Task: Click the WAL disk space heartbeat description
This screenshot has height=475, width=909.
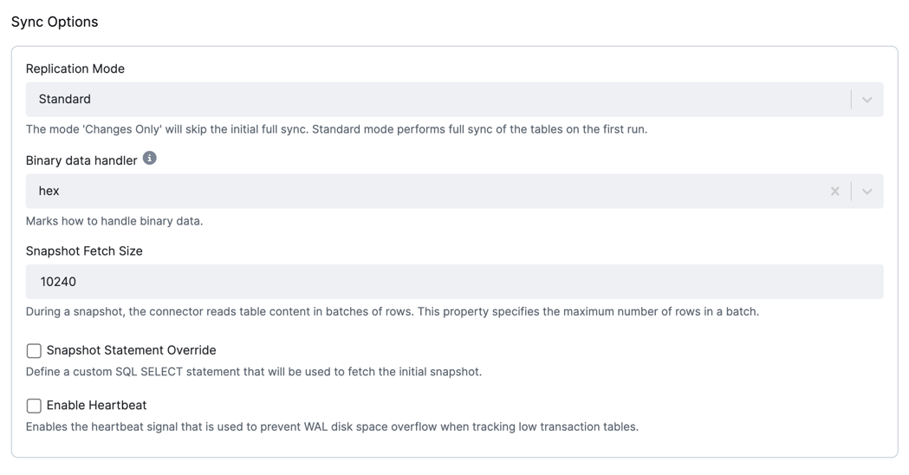Action: coord(332,426)
